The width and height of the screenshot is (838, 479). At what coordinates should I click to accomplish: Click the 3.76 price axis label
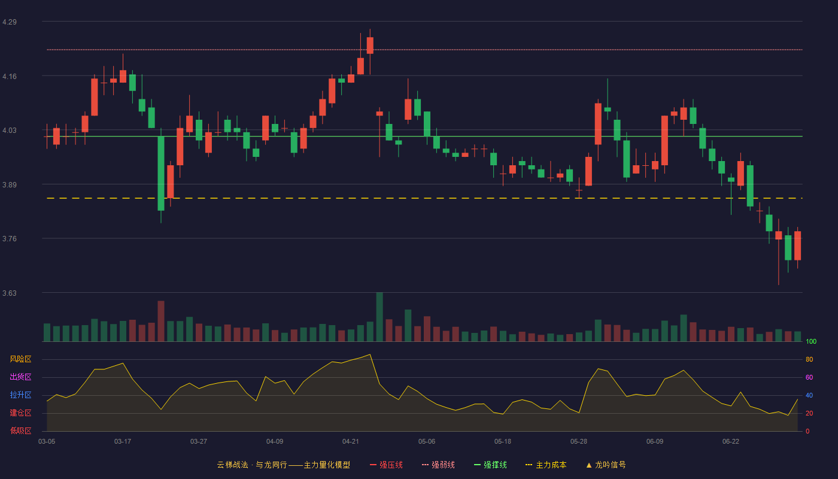[10, 239]
